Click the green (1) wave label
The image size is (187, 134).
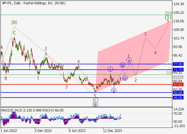tap(168, 17)
